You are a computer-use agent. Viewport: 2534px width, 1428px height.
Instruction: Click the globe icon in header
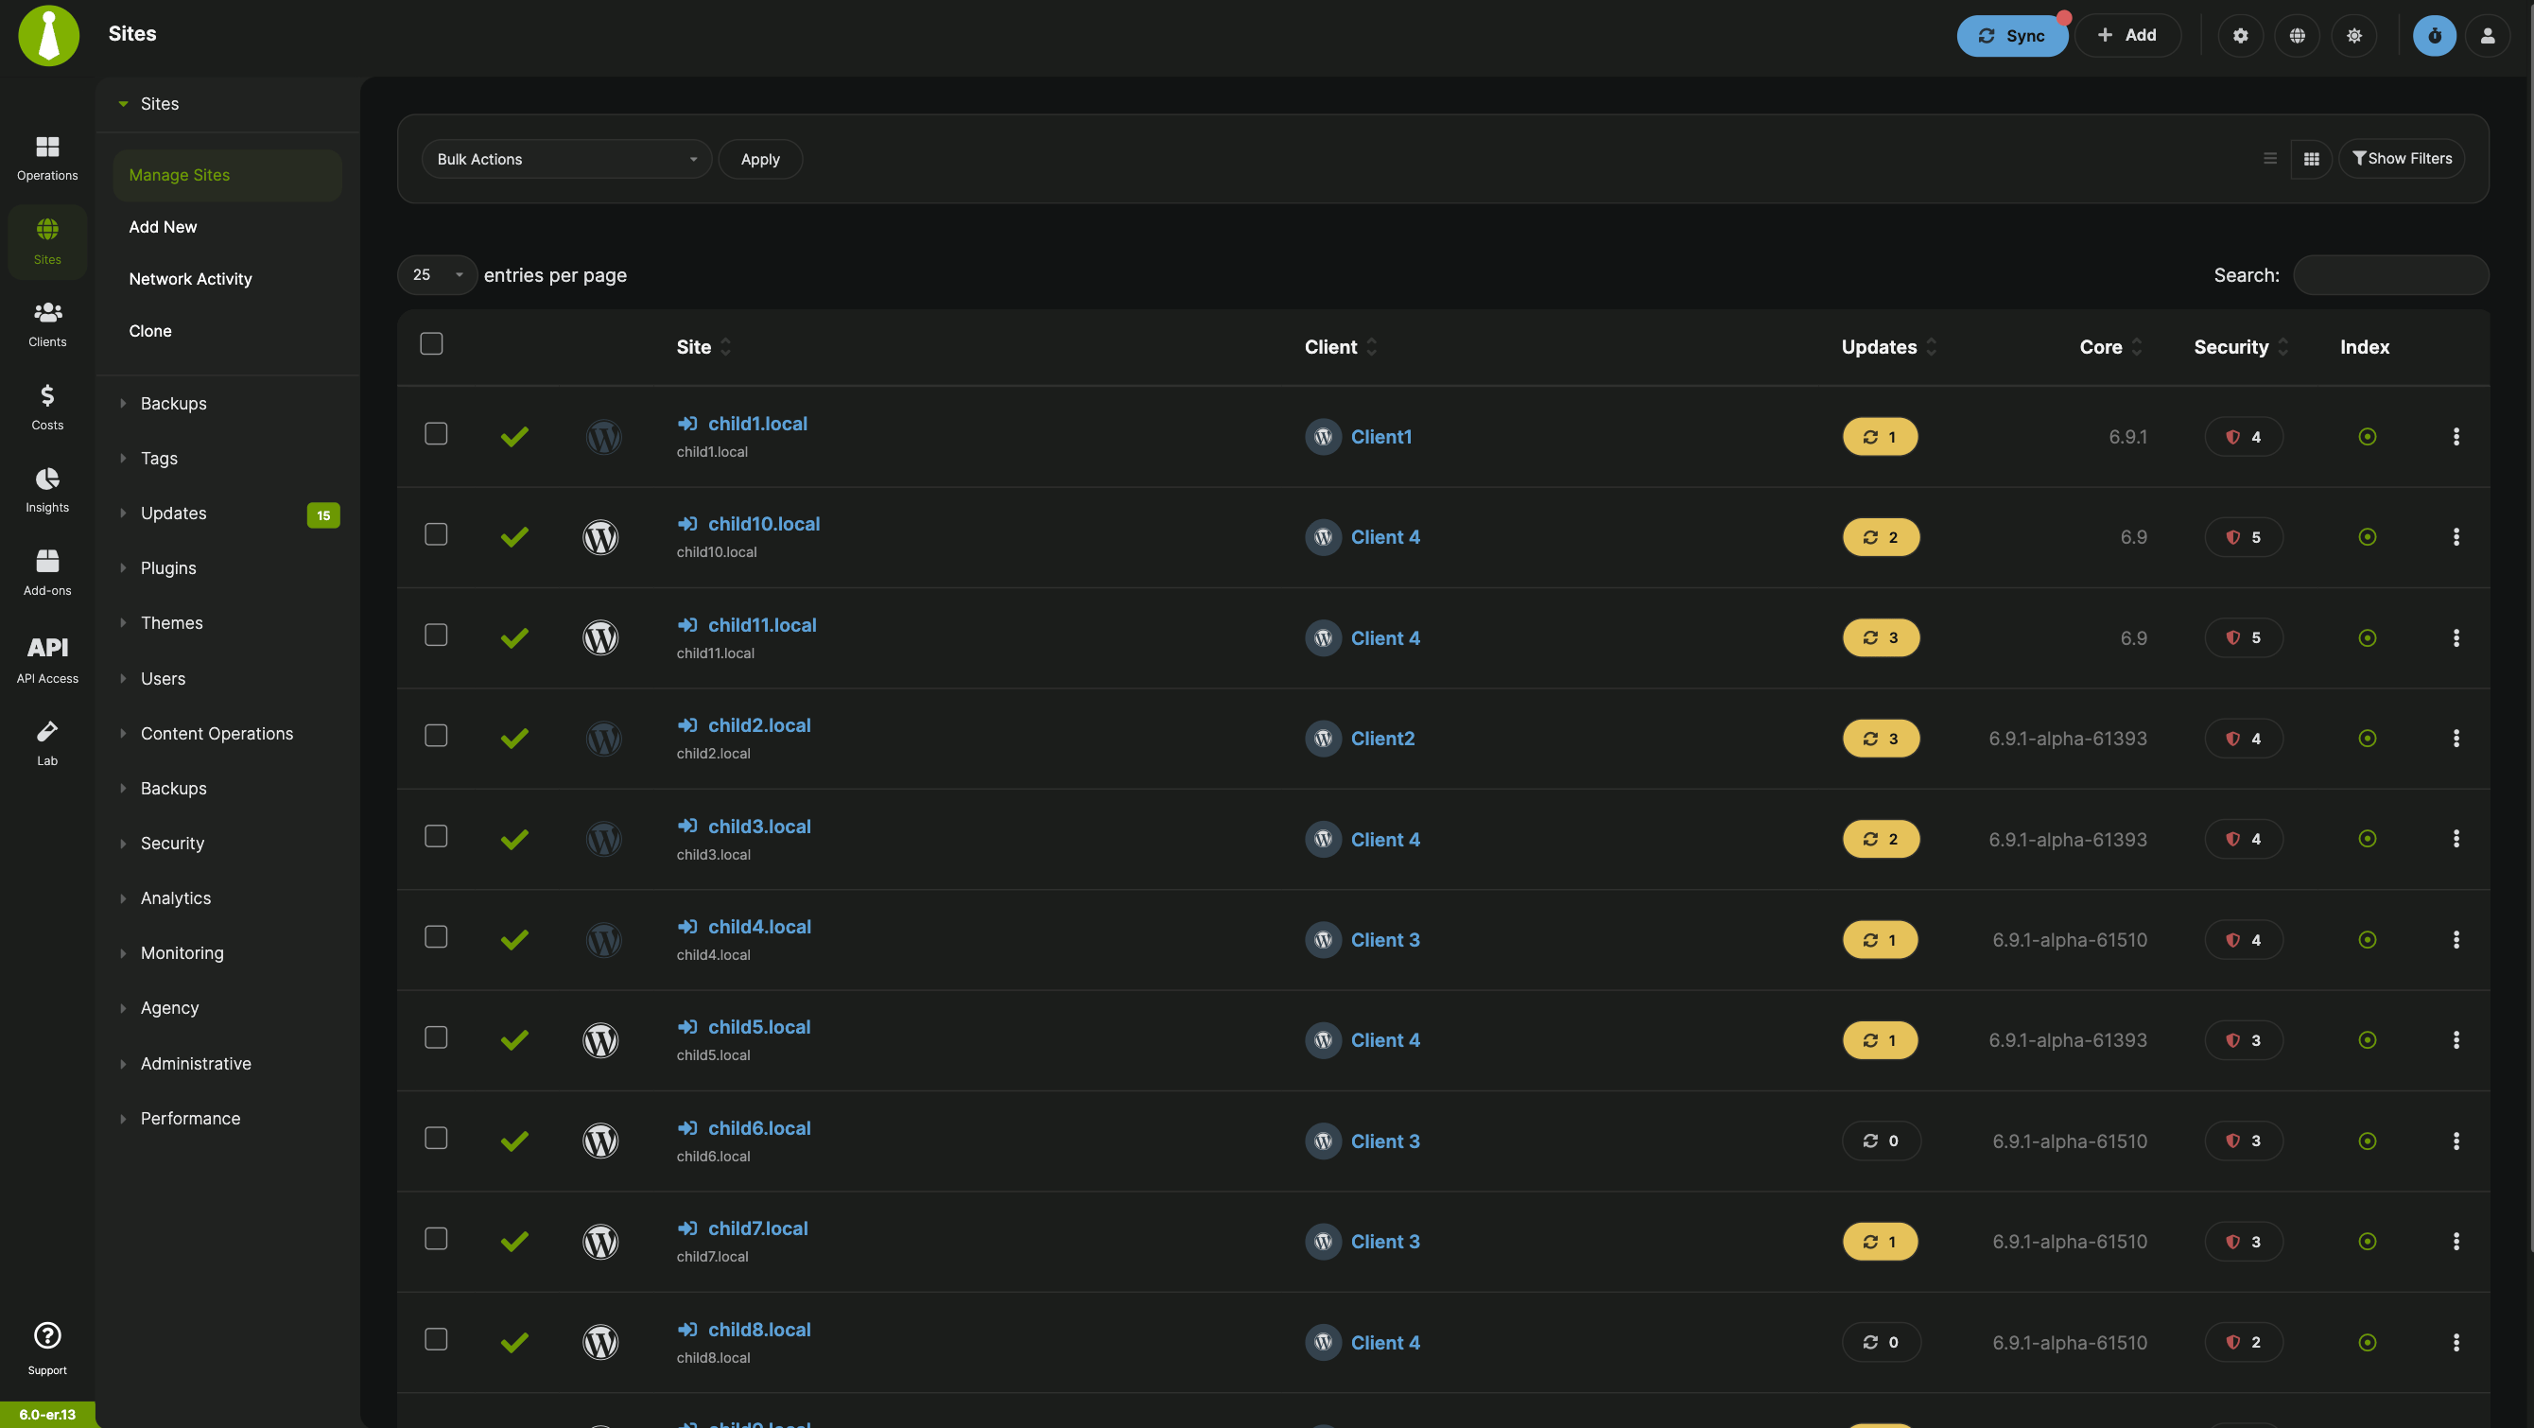tap(2297, 35)
